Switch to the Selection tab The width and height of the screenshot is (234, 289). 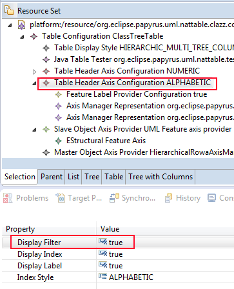20,177
